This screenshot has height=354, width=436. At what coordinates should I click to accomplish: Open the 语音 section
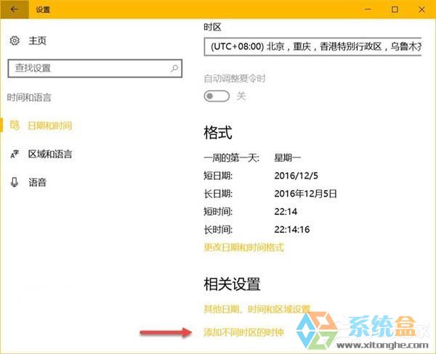click(38, 182)
